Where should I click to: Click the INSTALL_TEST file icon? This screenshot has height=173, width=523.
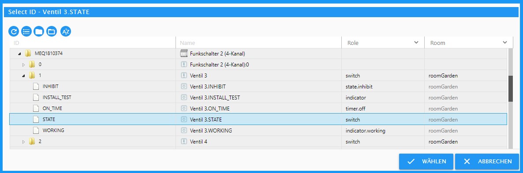(36, 97)
